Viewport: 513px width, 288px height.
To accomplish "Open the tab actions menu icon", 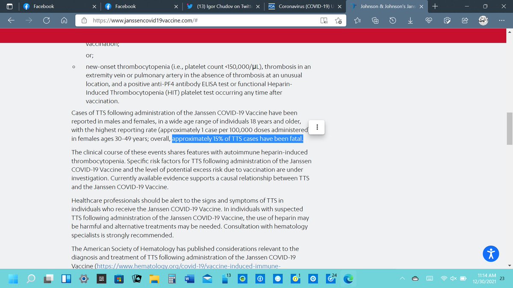I will pyautogui.click(x=10, y=6).
